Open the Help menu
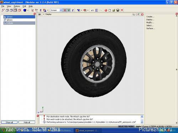Screen dimensions: 178x133 31,6
